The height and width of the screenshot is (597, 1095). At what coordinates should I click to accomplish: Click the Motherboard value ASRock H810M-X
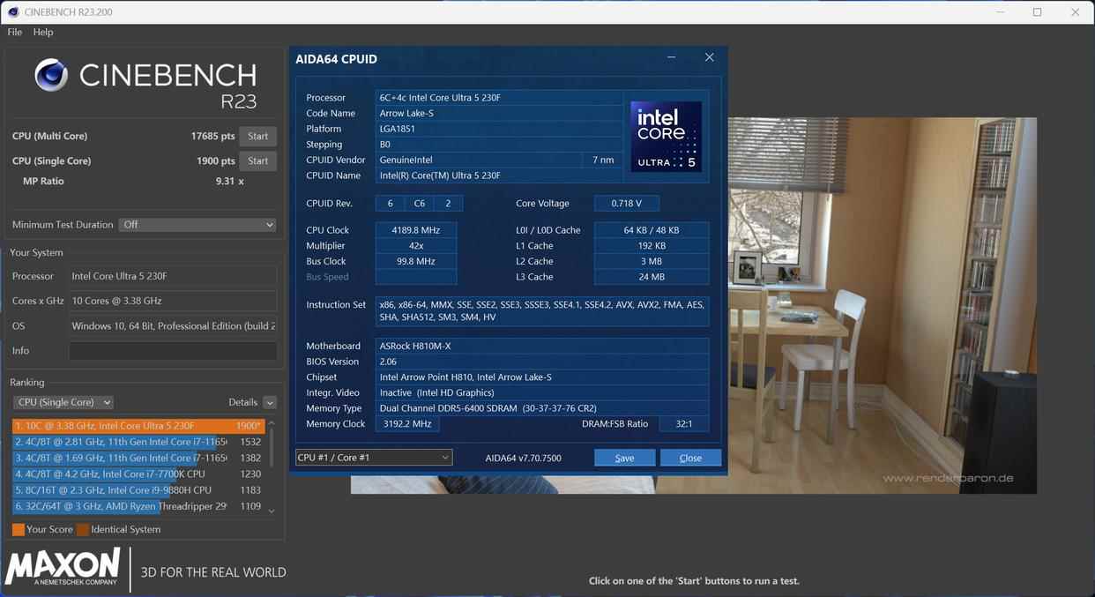point(542,346)
